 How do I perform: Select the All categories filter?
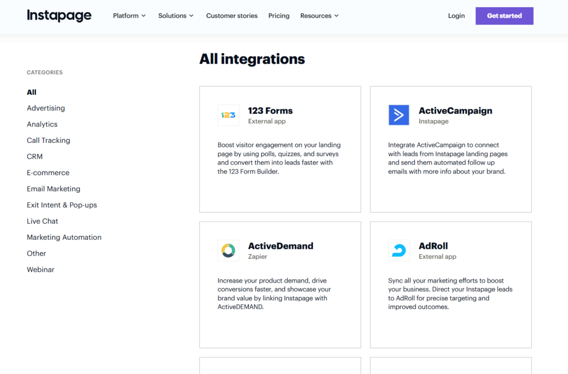(31, 92)
